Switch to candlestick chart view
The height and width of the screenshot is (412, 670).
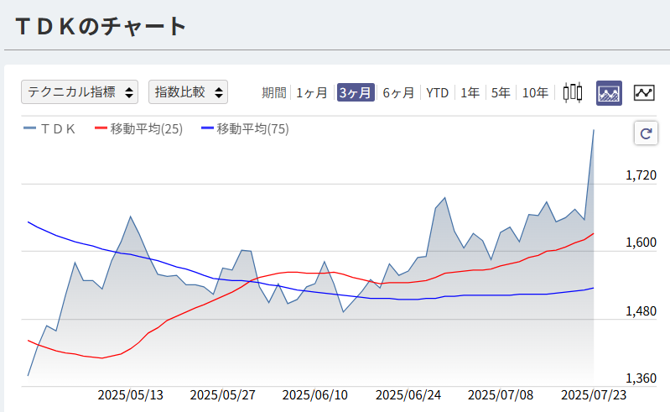coord(572,93)
